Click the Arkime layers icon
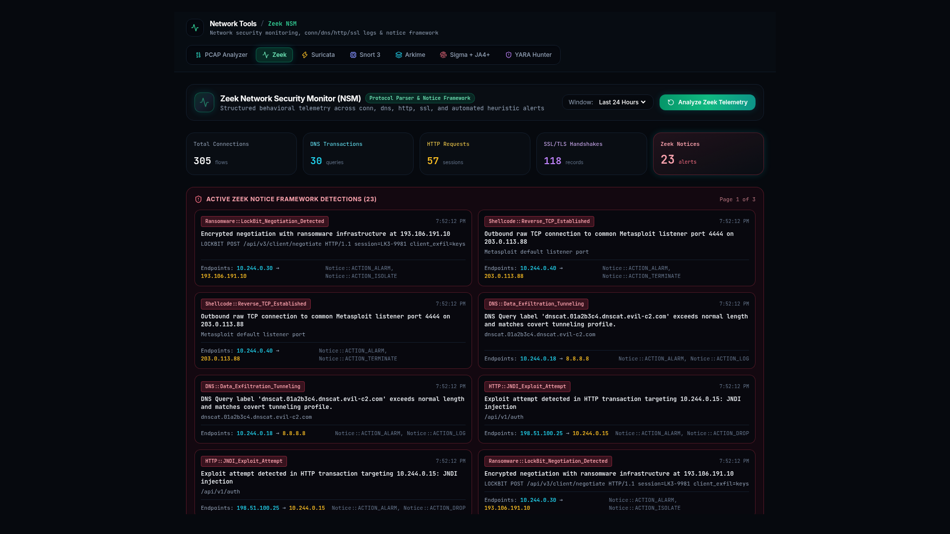The height and width of the screenshot is (534, 950). tap(399, 55)
